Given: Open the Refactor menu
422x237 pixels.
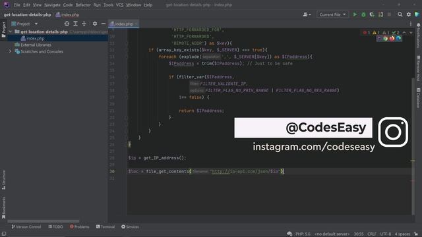Looking at the screenshot, I should [83, 5].
